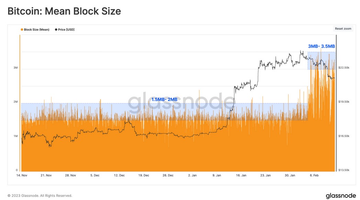
Task: Select the 6. Feb date tick
Action: [314, 175]
